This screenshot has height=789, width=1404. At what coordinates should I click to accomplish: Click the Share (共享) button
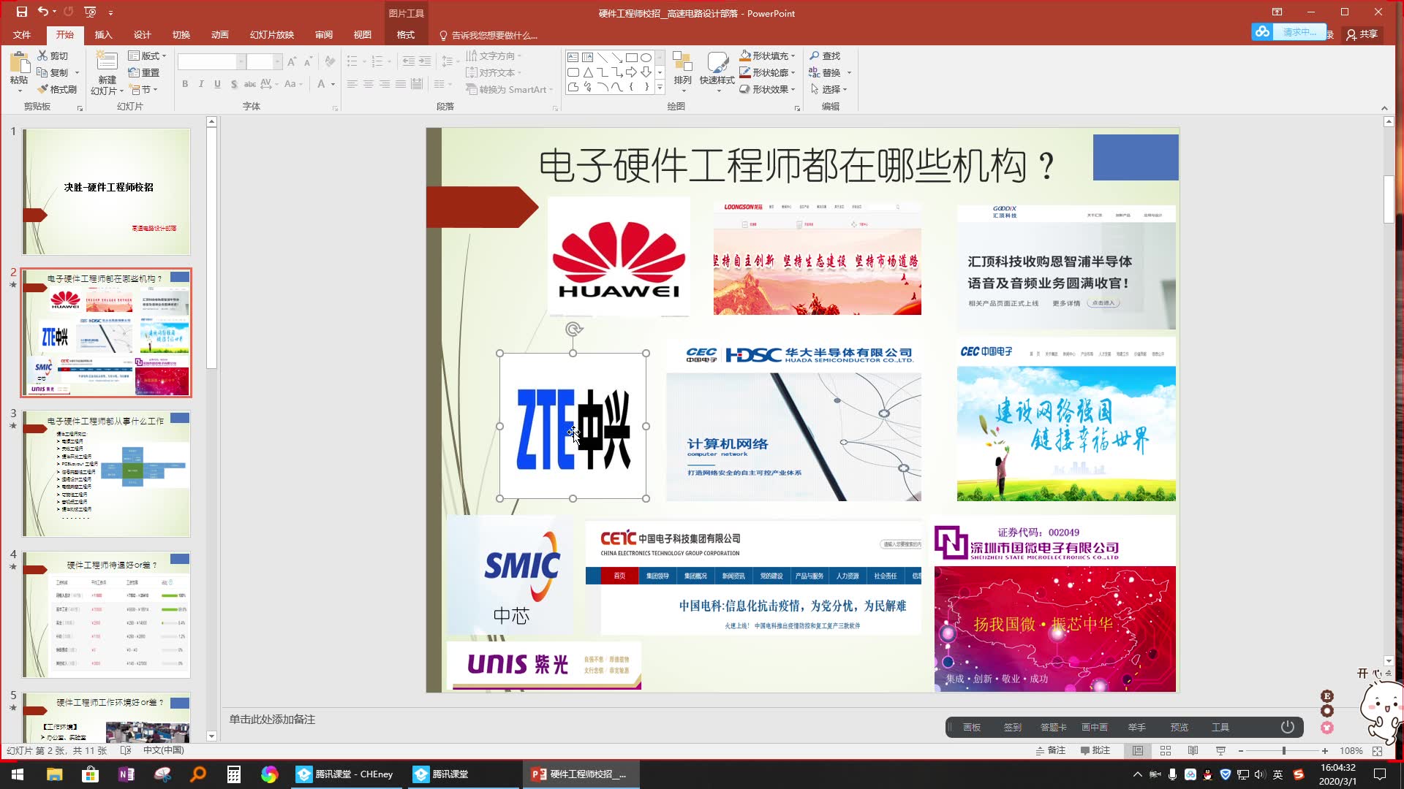click(1362, 34)
